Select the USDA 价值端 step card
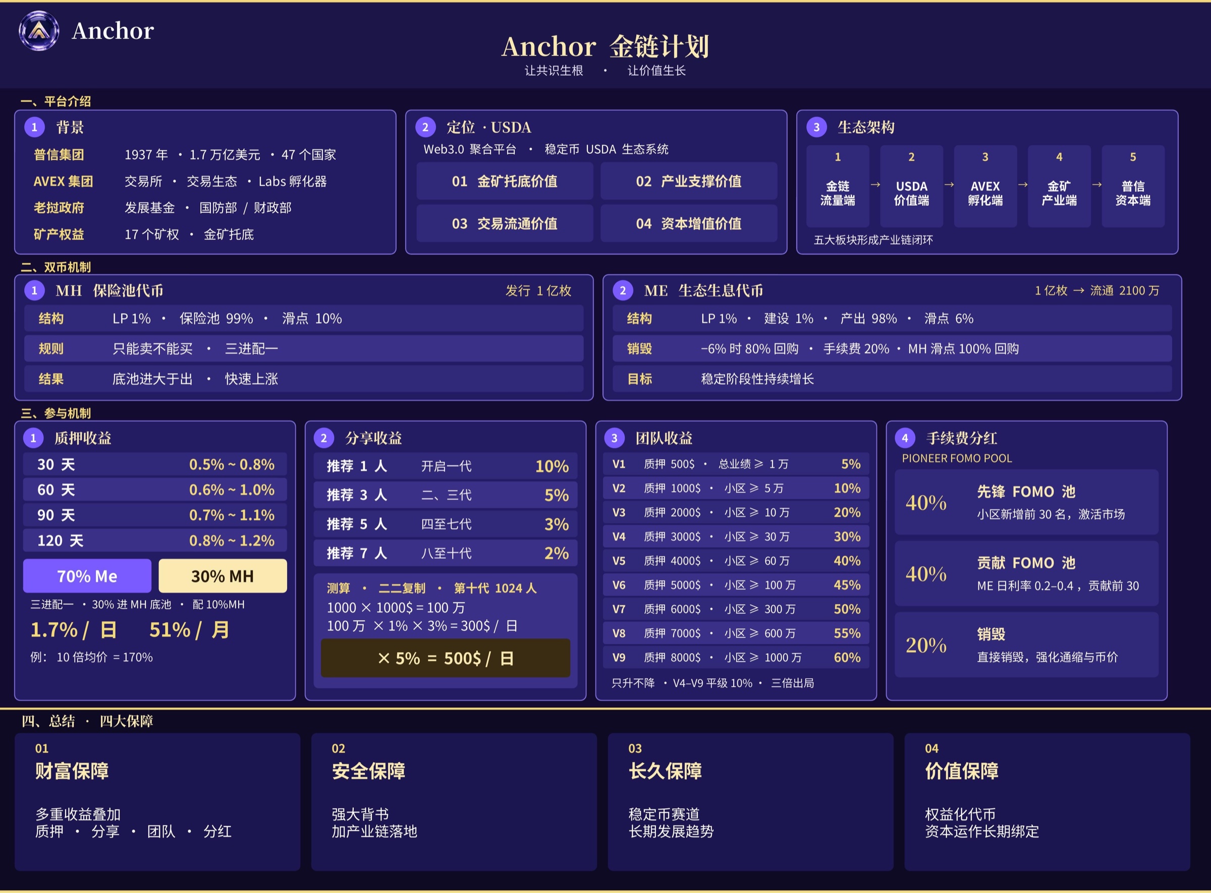 point(911,186)
